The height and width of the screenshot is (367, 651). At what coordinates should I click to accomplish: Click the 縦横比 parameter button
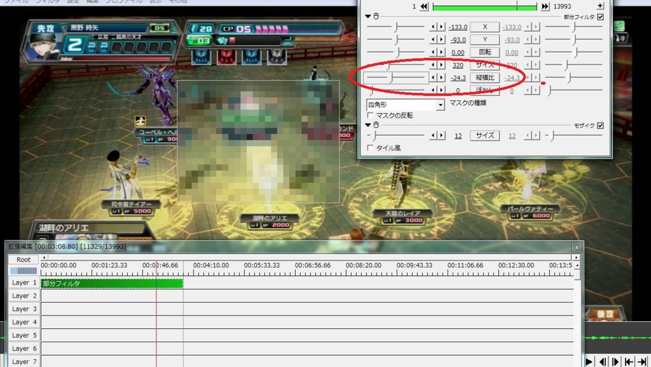[485, 77]
